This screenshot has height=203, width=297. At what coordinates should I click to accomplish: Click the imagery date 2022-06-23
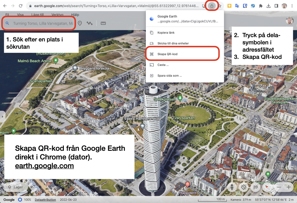tap(68, 200)
